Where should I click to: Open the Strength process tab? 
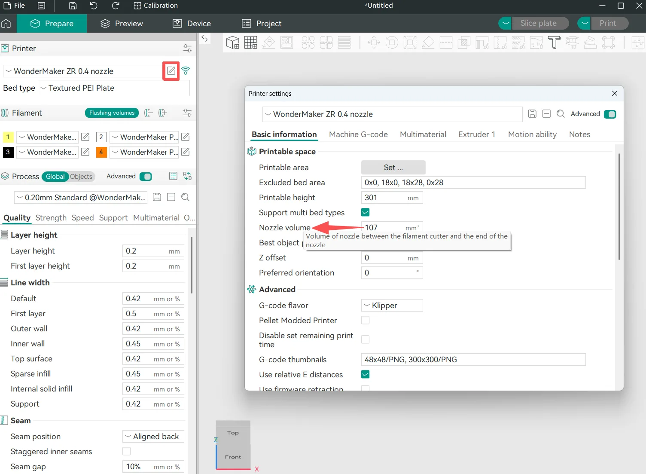pyautogui.click(x=51, y=218)
